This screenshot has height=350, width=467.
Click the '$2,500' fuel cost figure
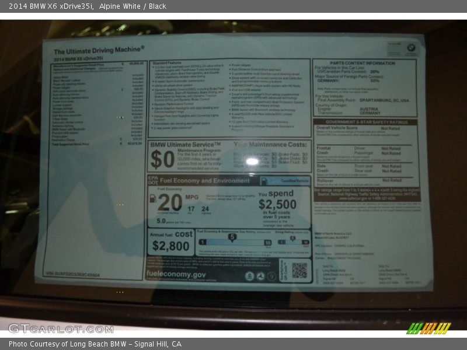click(277, 205)
